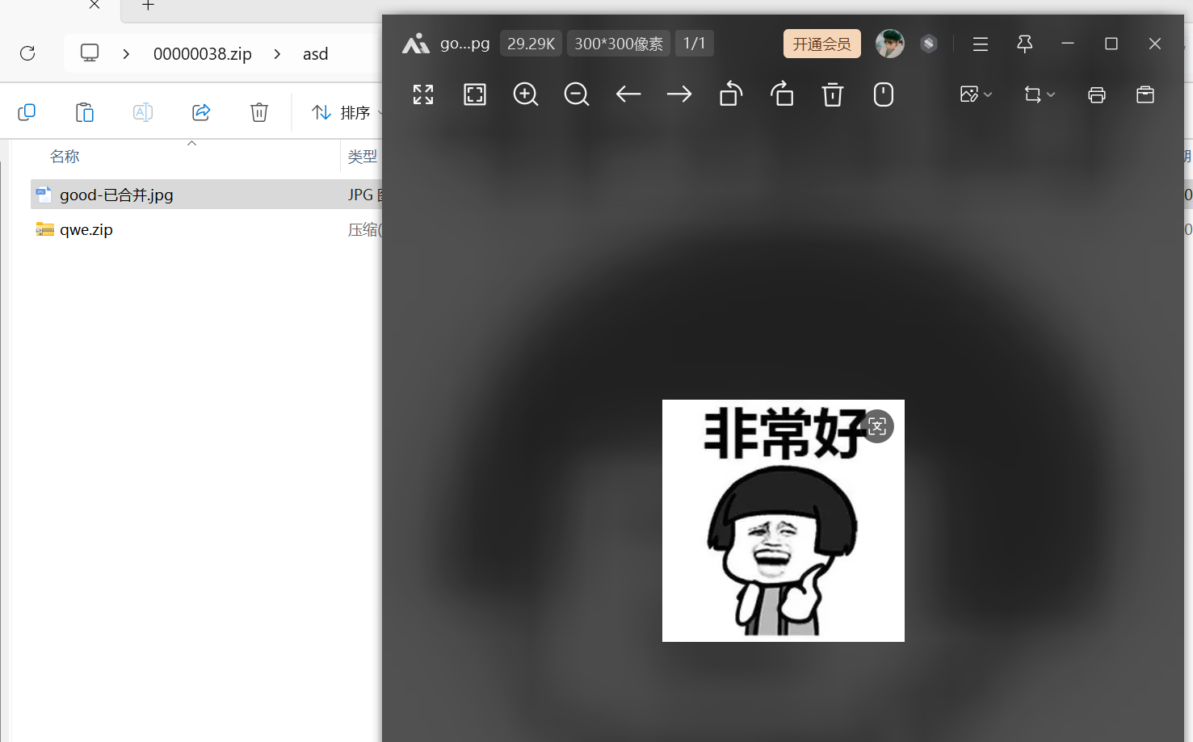Copy selected file in Explorer
This screenshot has height=742, width=1193.
pyautogui.click(x=27, y=112)
